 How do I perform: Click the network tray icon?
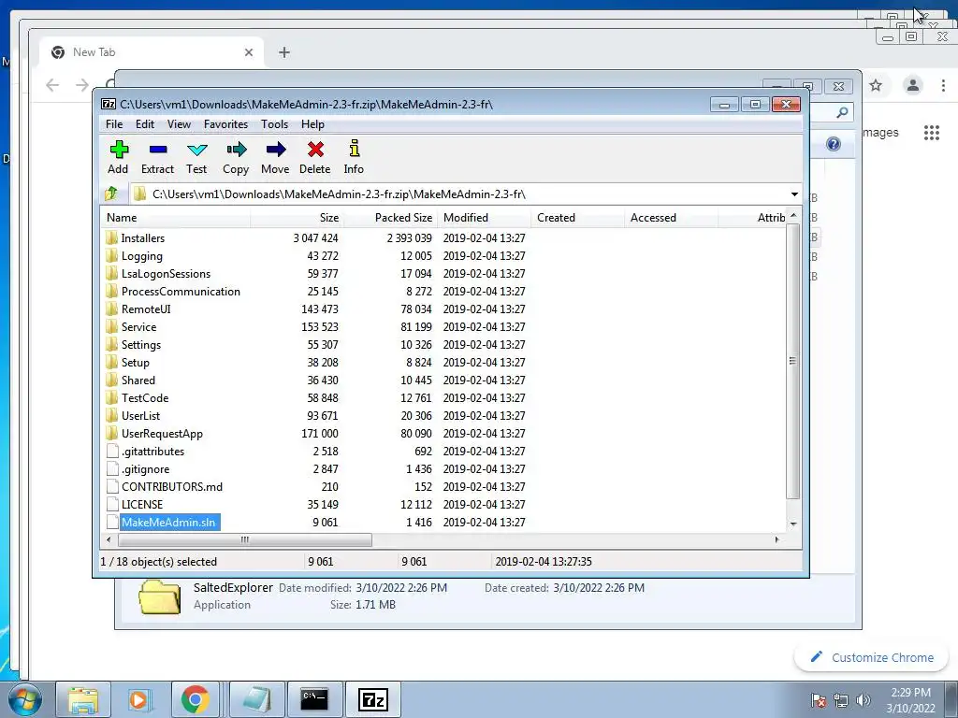pyautogui.click(x=841, y=700)
